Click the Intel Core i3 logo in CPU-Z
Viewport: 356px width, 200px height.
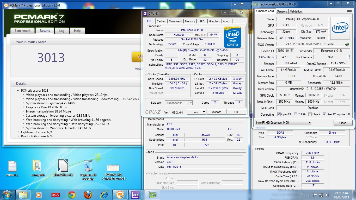[x=232, y=37]
